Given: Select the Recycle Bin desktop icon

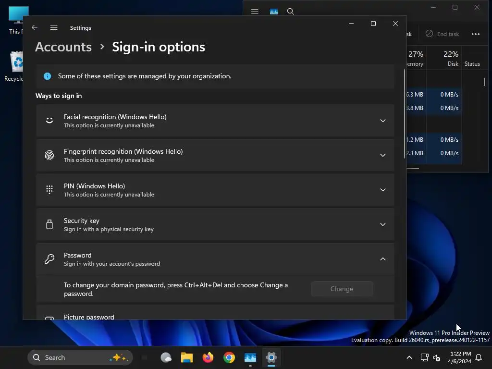Looking at the screenshot, I should click(x=14, y=66).
